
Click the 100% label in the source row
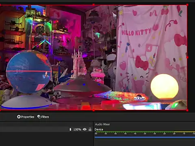click(77, 129)
